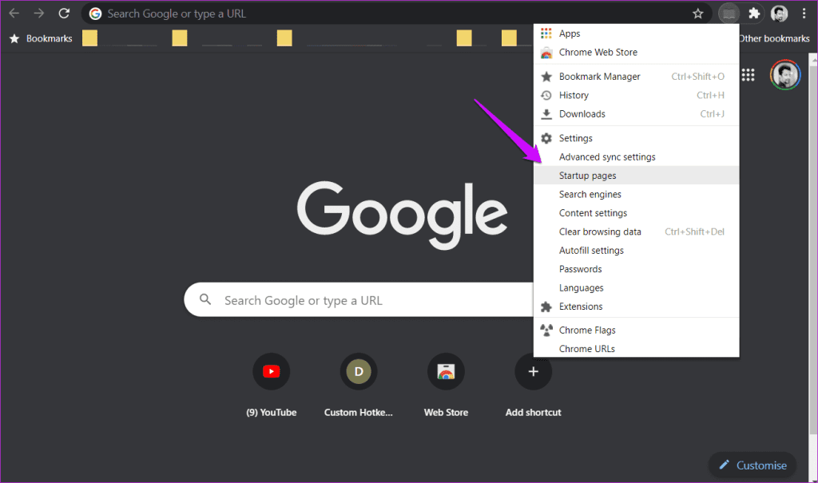Click the Add shortcut plus icon
The width and height of the screenshot is (818, 483).
point(533,370)
